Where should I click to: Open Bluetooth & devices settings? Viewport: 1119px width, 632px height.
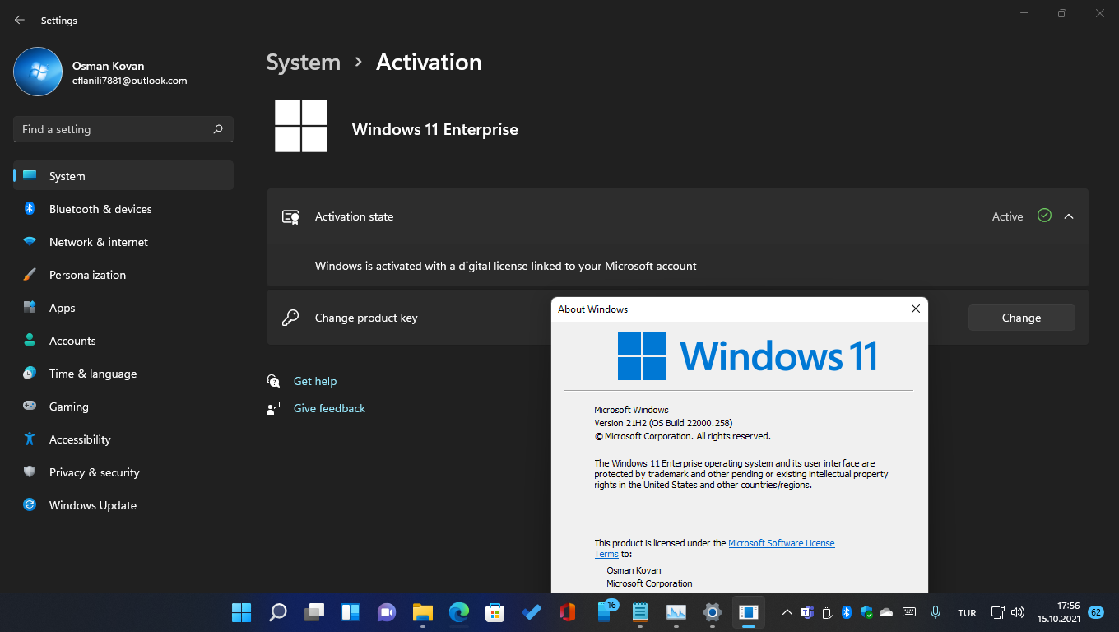click(x=123, y=209)
